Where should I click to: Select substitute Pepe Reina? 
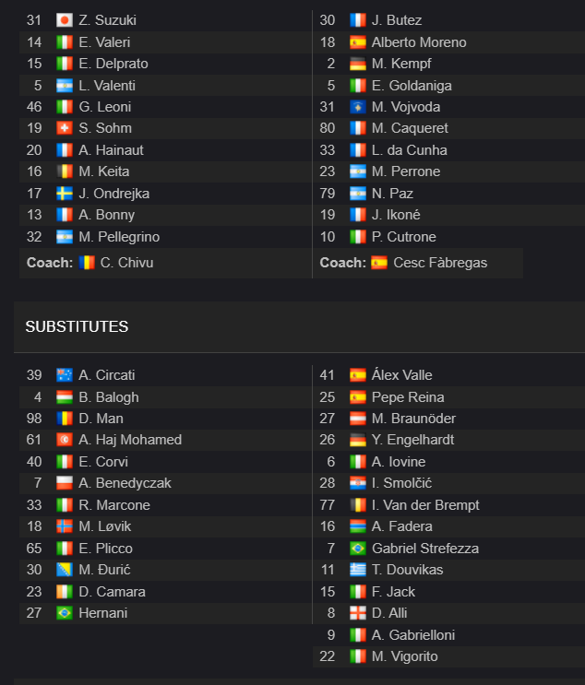click(408, 397)
